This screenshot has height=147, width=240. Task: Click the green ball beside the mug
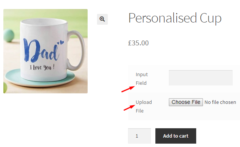tap(9, 36)
